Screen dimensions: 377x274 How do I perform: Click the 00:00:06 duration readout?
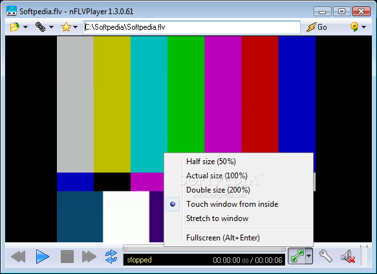[x=268, y=260]
